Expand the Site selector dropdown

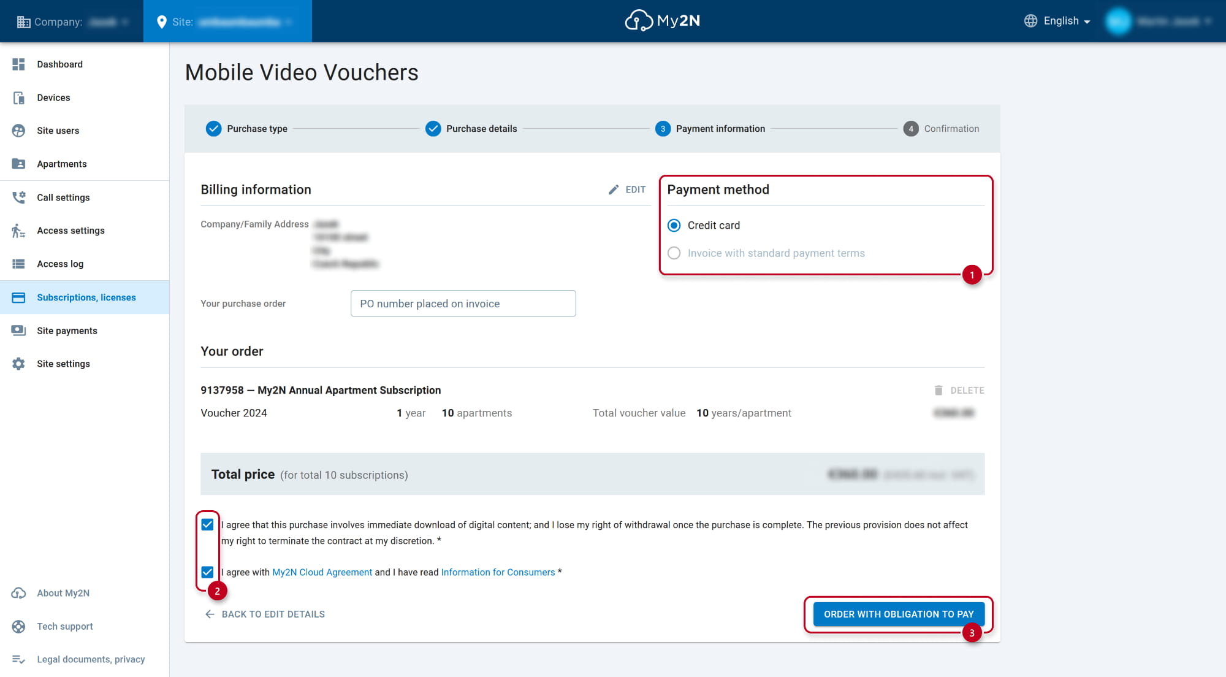(227, 21)
